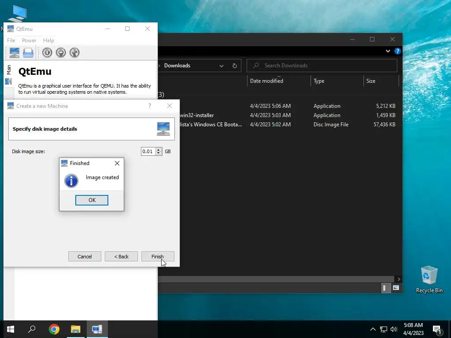451x338 pixels.
Task: Click the disk image size value field
Action: coord(148,151)
